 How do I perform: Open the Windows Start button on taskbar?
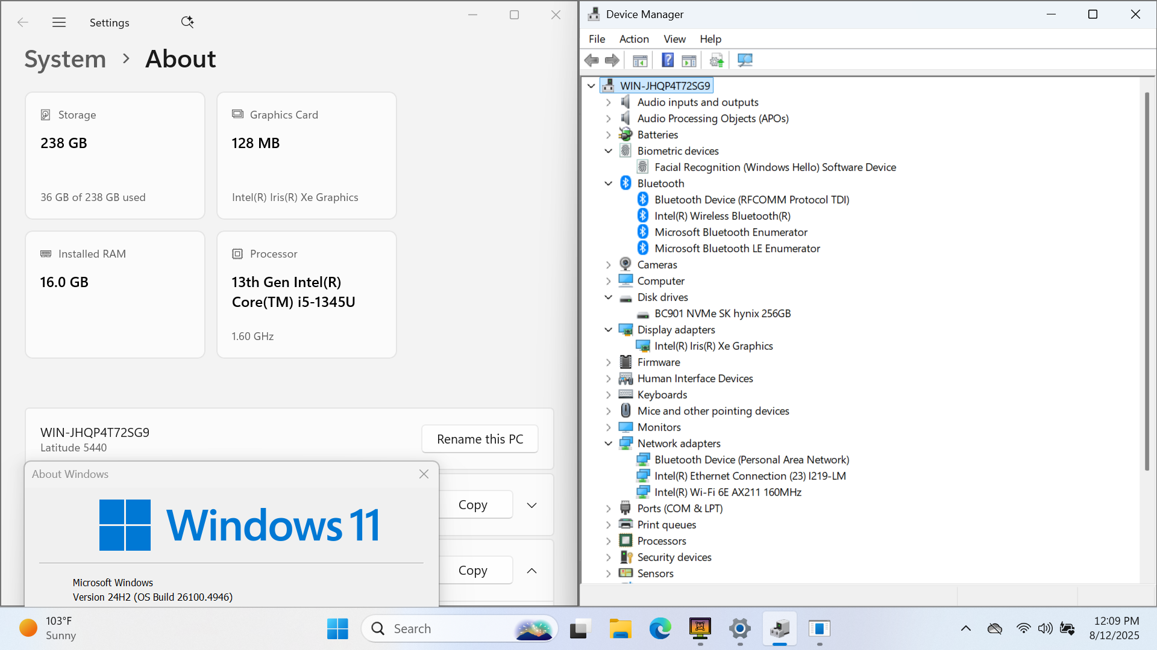click(x=337, y=629)
